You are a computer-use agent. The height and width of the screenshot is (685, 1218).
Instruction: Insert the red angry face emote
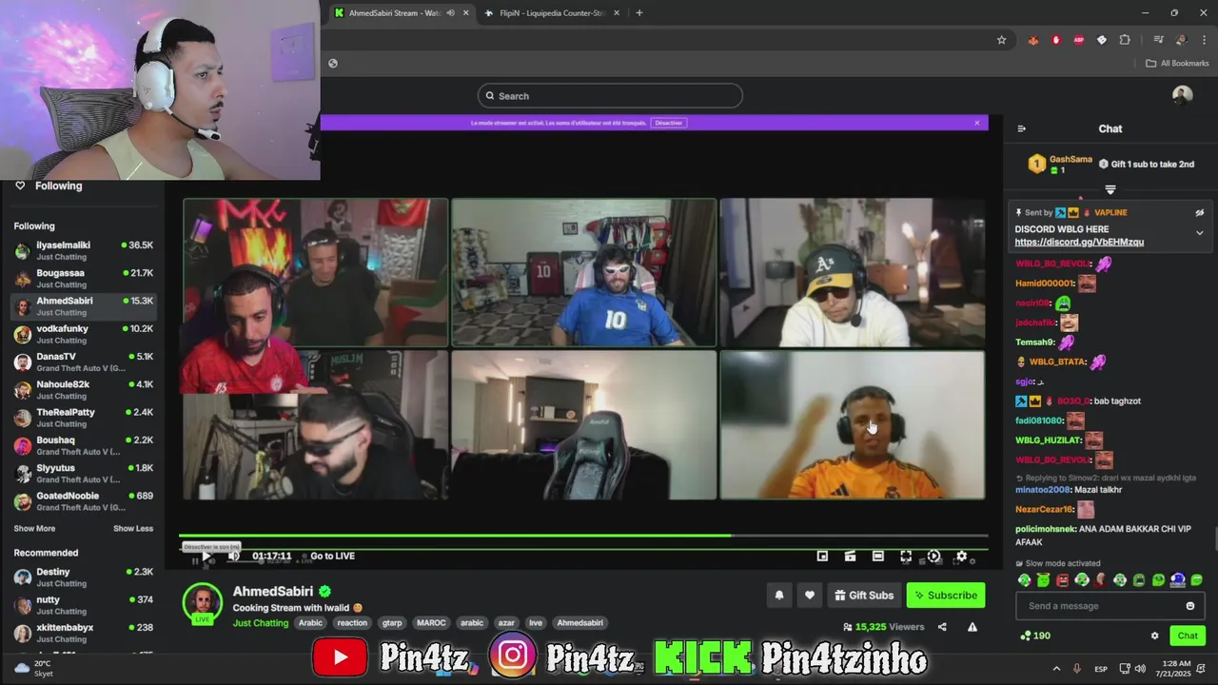tap(1062, 580)
